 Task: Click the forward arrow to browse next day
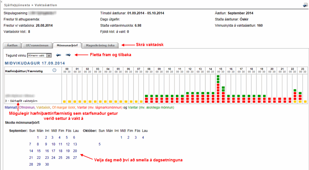tap(68, 55)
